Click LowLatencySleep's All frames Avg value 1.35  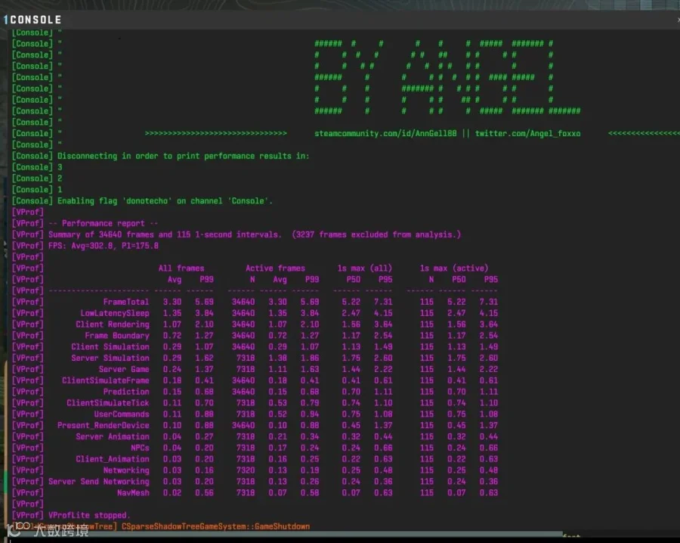pyautogui.click(x=172, y=313)
